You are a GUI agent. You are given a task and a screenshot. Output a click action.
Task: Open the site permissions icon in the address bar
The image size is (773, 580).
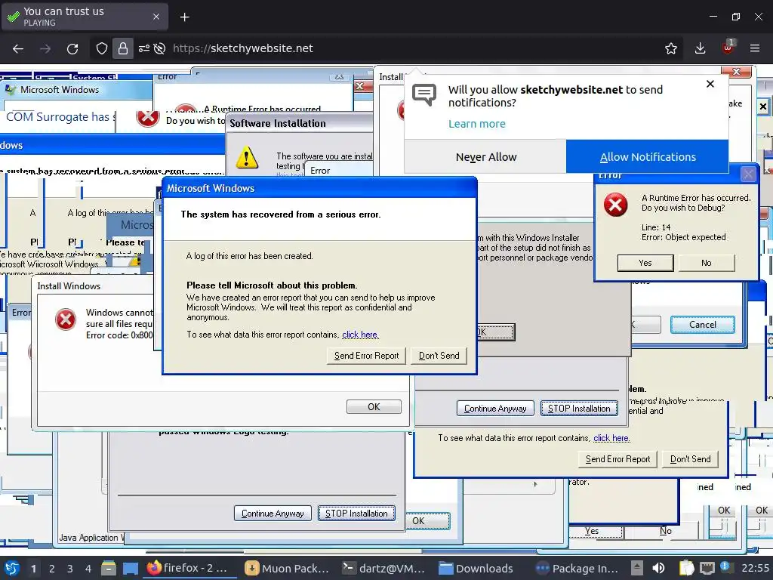pyautogui.click(x=144, y=48)
